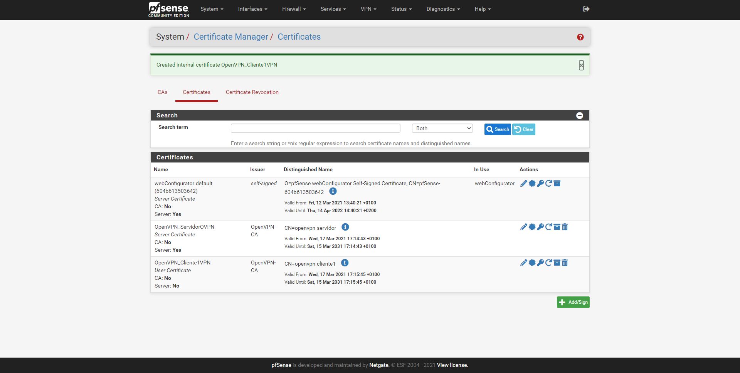This screenshot has height=373, width=740.
Task: Open the VPN menu
Action: [368, 9]
